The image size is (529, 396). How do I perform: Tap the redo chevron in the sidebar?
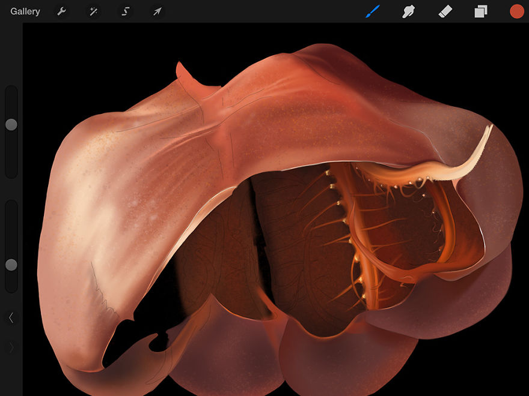tap(11, 346)
